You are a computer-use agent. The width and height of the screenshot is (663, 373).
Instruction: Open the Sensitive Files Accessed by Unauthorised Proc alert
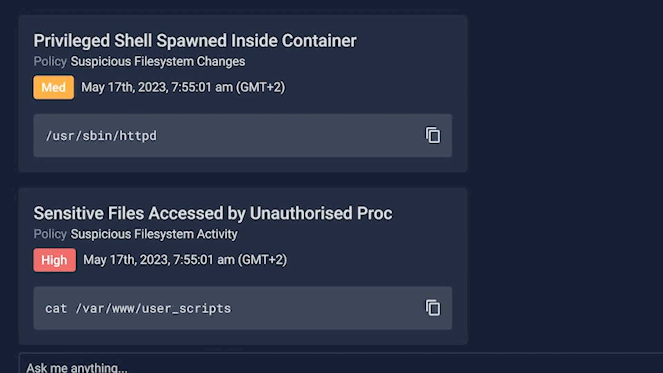pos(213,213)
